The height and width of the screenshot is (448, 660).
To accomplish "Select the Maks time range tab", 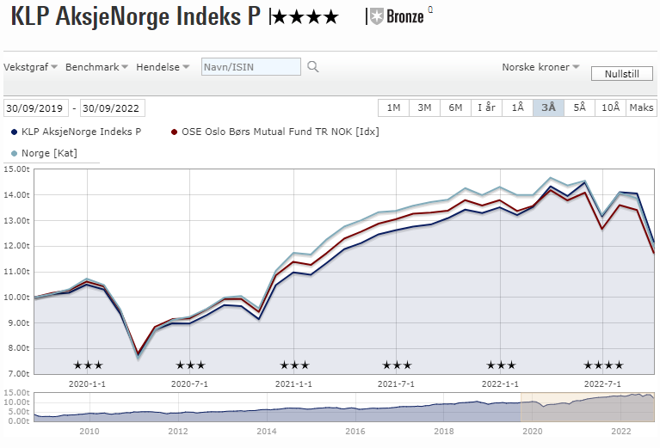I will (x=641, y=107).
